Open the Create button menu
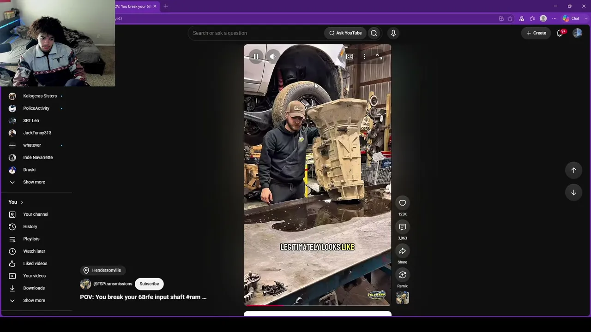 536,33
